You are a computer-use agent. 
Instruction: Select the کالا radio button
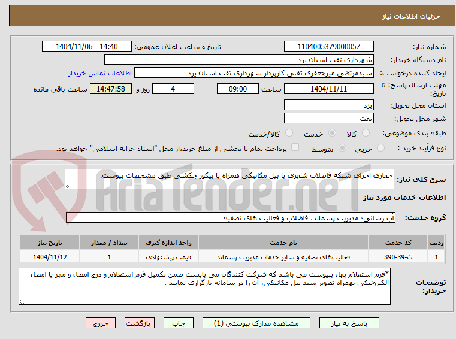(366, 133)
